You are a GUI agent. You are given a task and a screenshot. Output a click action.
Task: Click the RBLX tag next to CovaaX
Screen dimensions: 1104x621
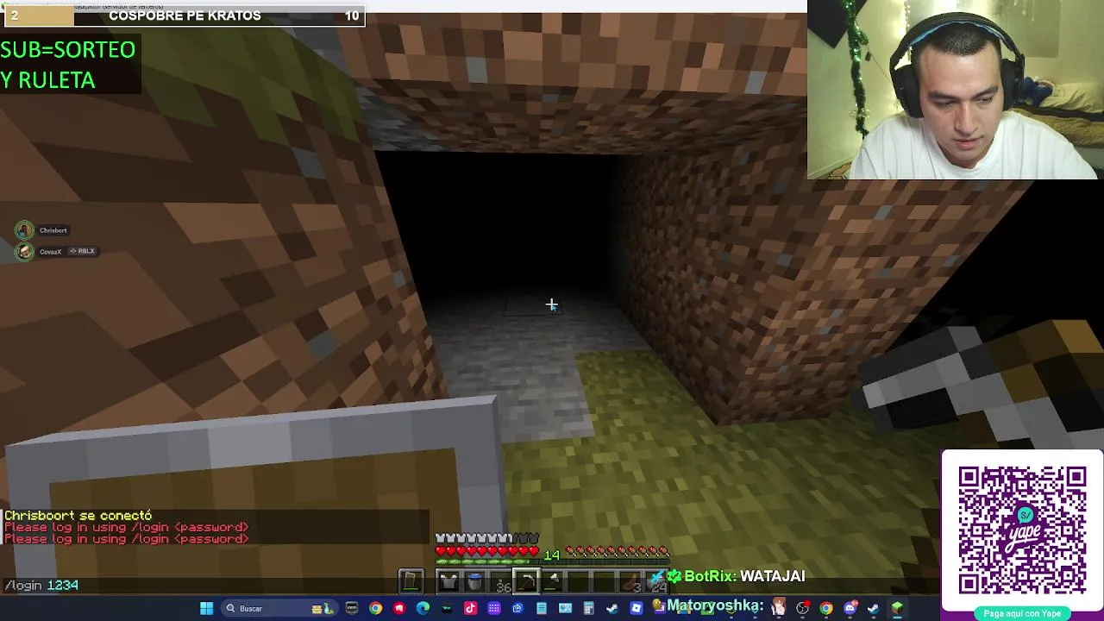[x=83, y=251]
